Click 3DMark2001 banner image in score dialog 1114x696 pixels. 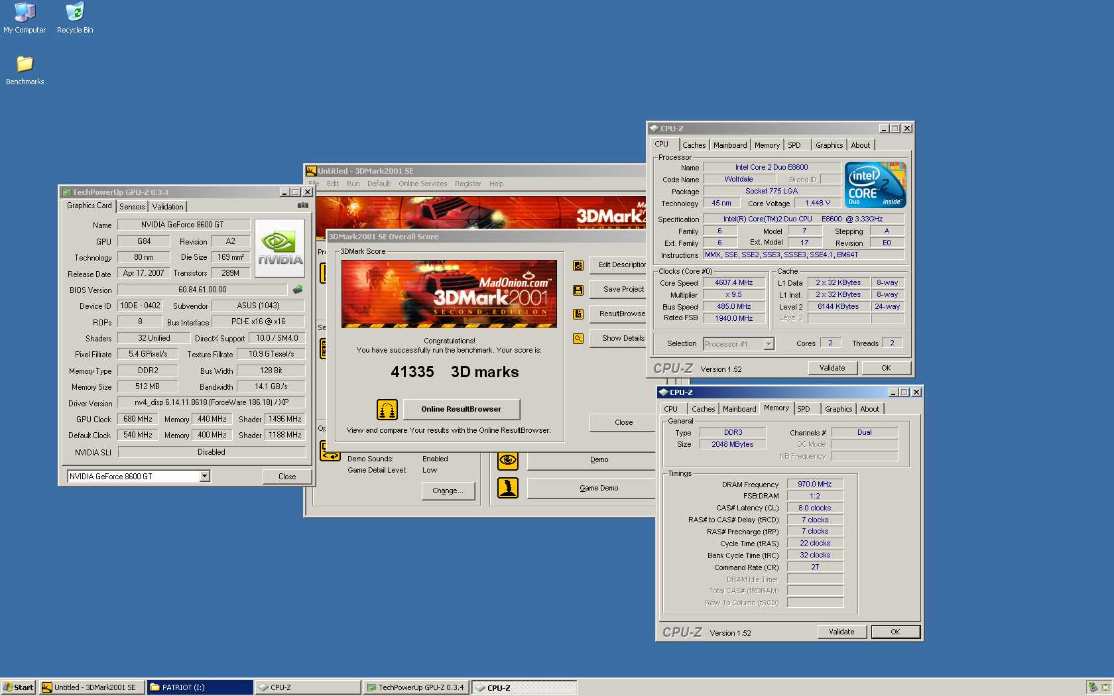pos(449,294)
